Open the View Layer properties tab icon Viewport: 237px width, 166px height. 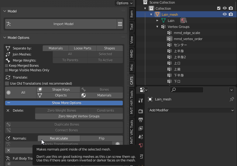[141, 128]
